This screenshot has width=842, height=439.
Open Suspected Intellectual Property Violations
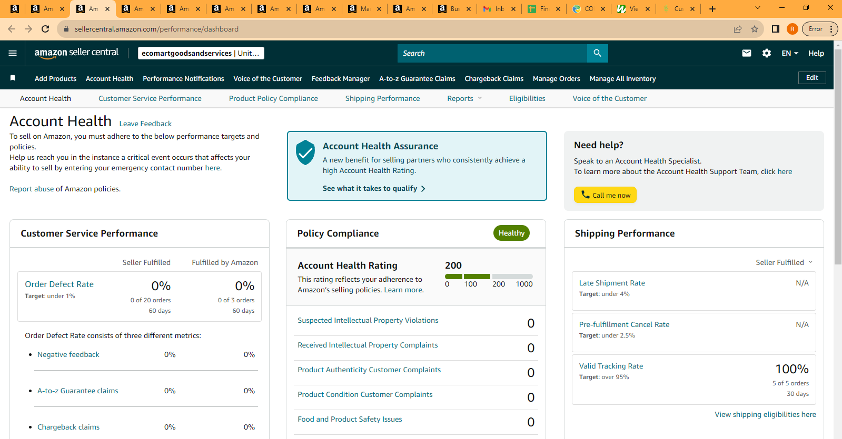pos(368,320)
